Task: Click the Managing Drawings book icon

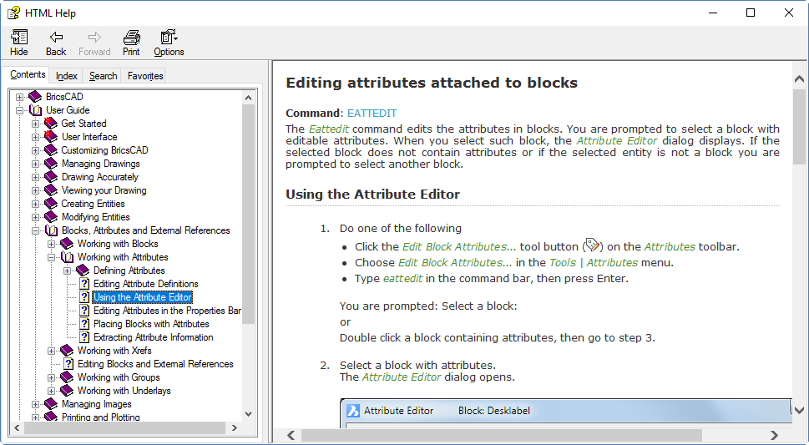Action: click(51, 164)
